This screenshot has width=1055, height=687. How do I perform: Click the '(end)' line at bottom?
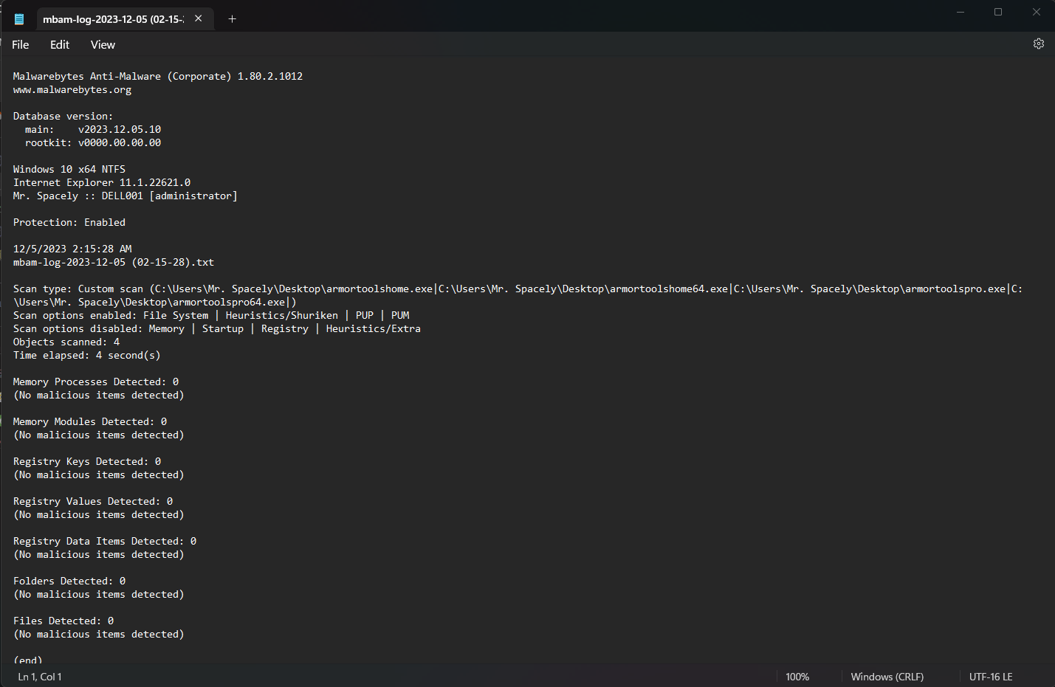[x=28, y=660]
